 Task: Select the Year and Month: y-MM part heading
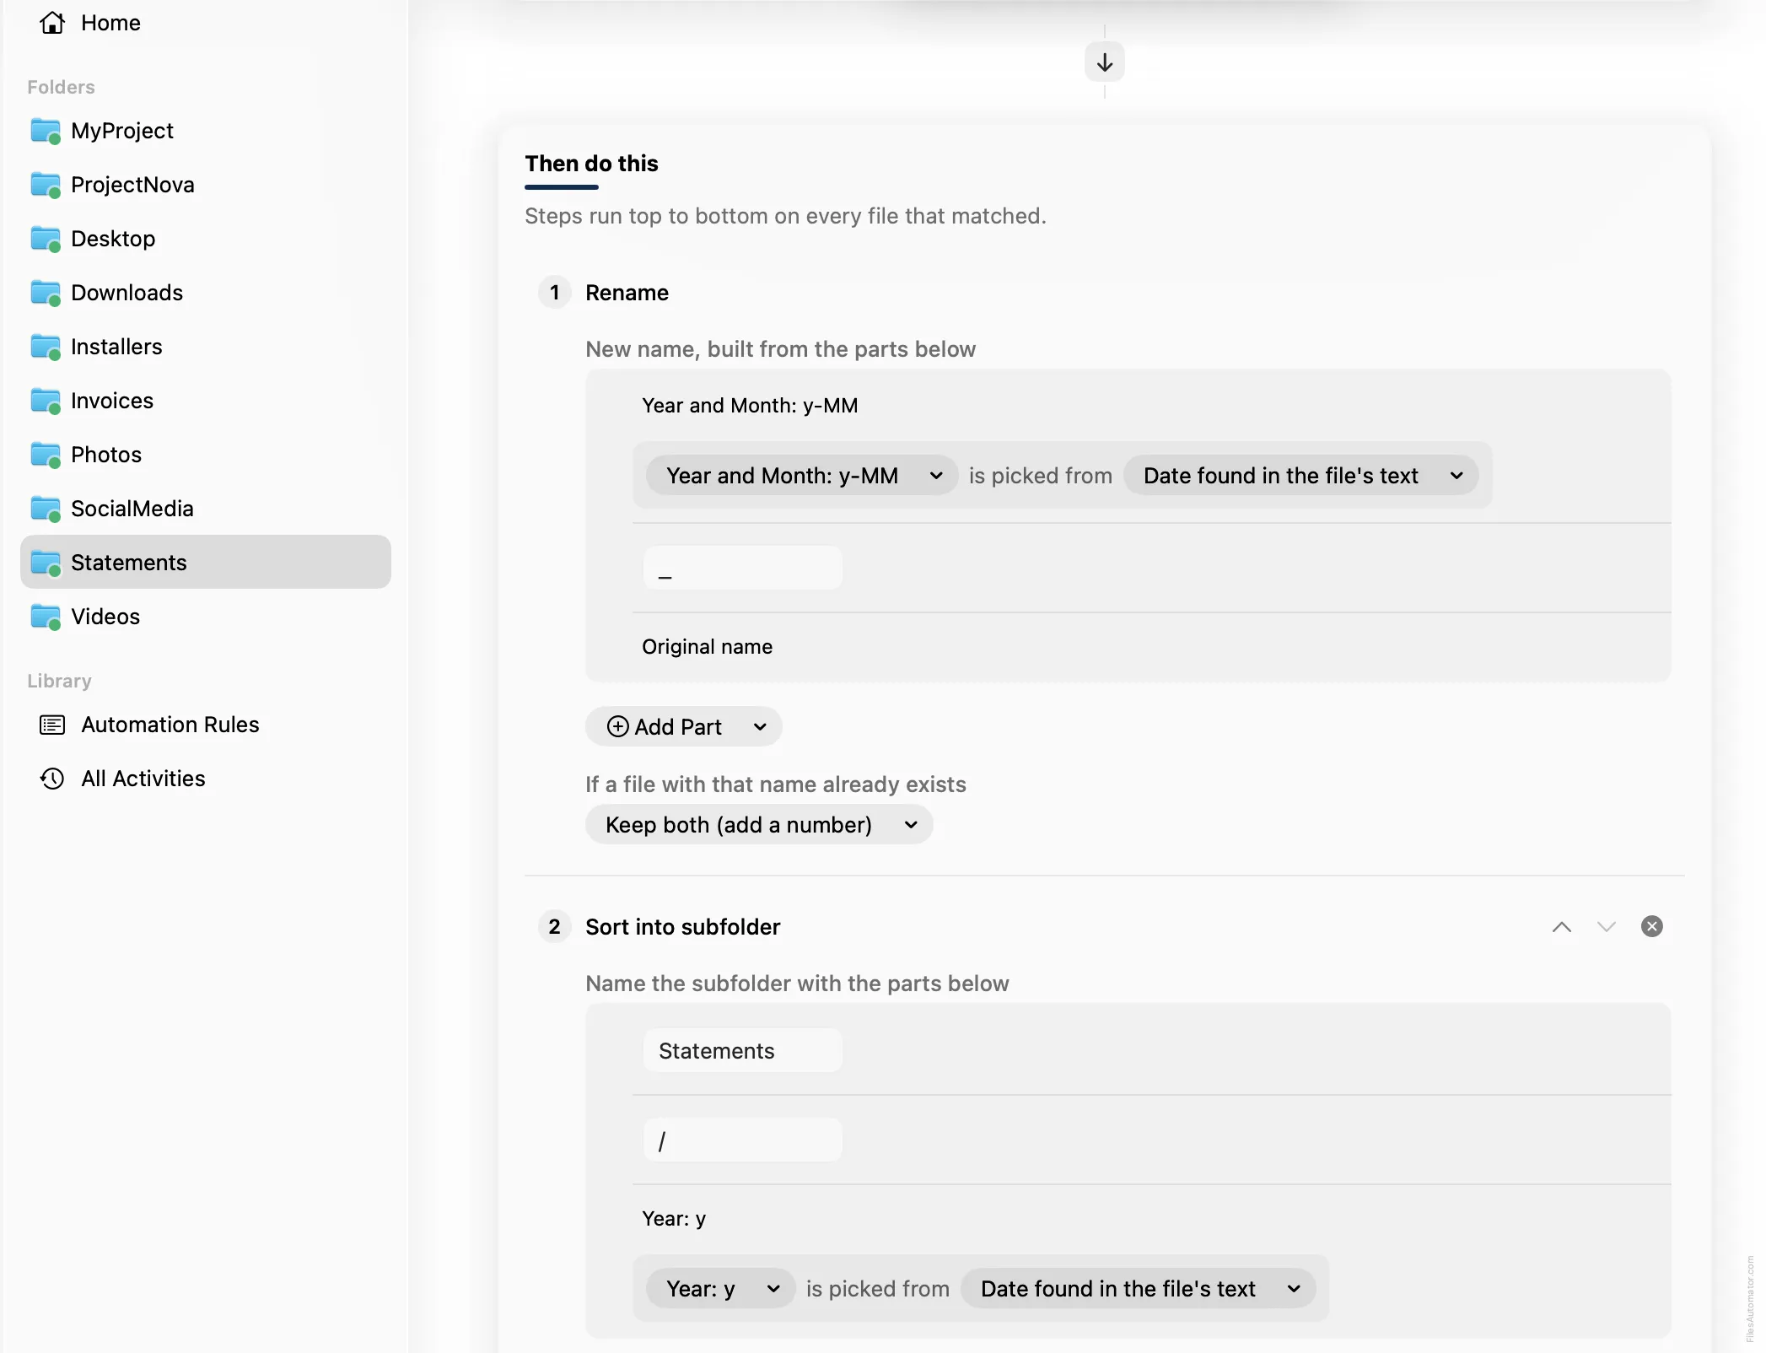click(750, 406)
